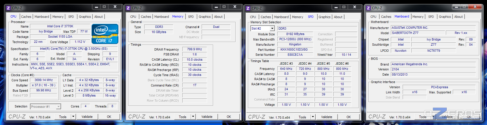Image resolution: width=487 pixels, height=125 pixels.
Task: Click the Channel # value Dual
Action: point(216,27)
